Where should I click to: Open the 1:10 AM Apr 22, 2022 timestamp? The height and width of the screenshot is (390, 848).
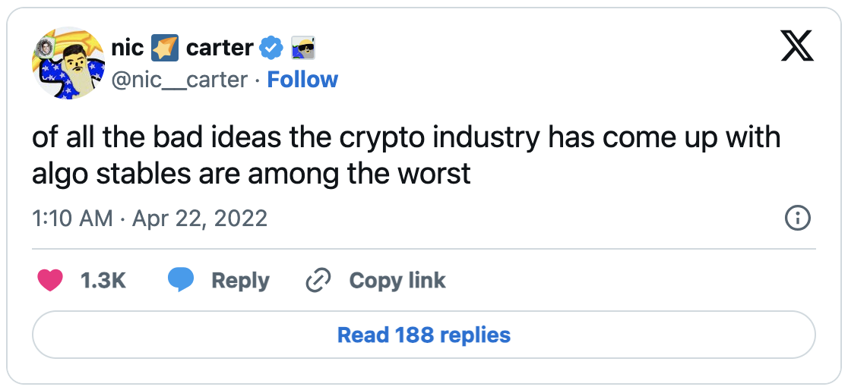pos(150,219)
